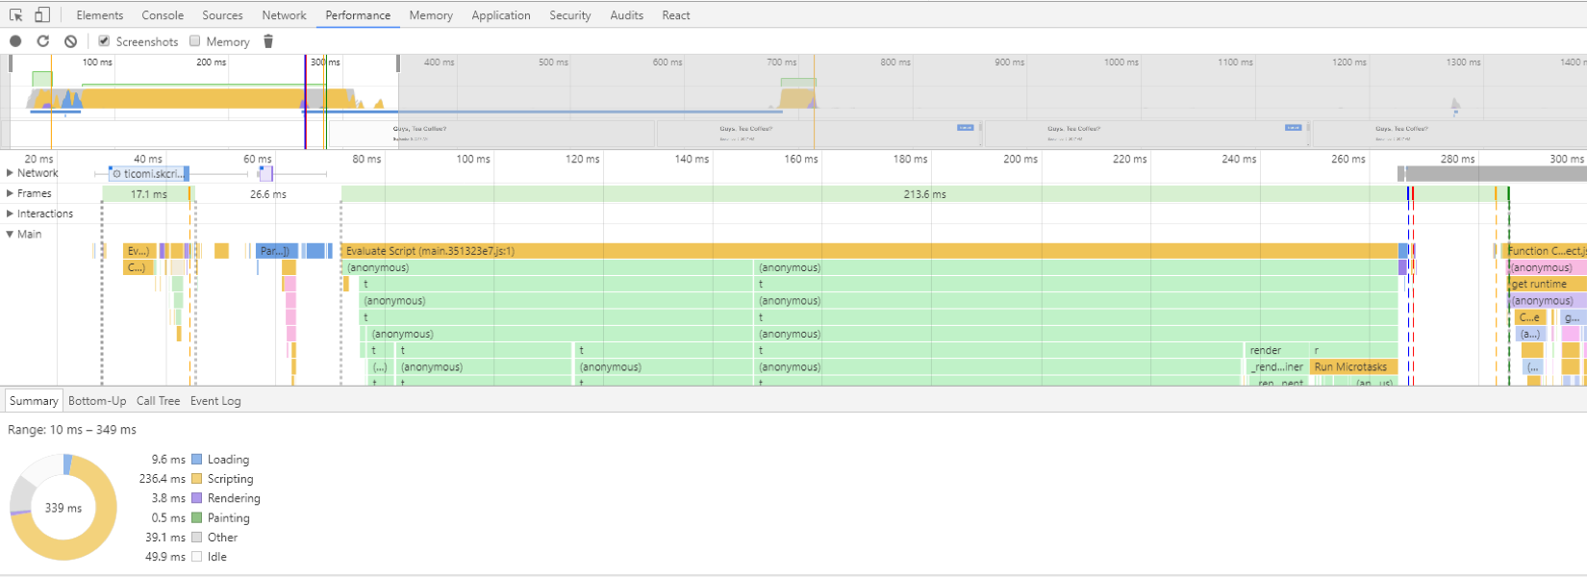The width and height of the screenshot is (1587, 577).
Task: Click the reload and profile icon
Action: [x=43, y=41]
